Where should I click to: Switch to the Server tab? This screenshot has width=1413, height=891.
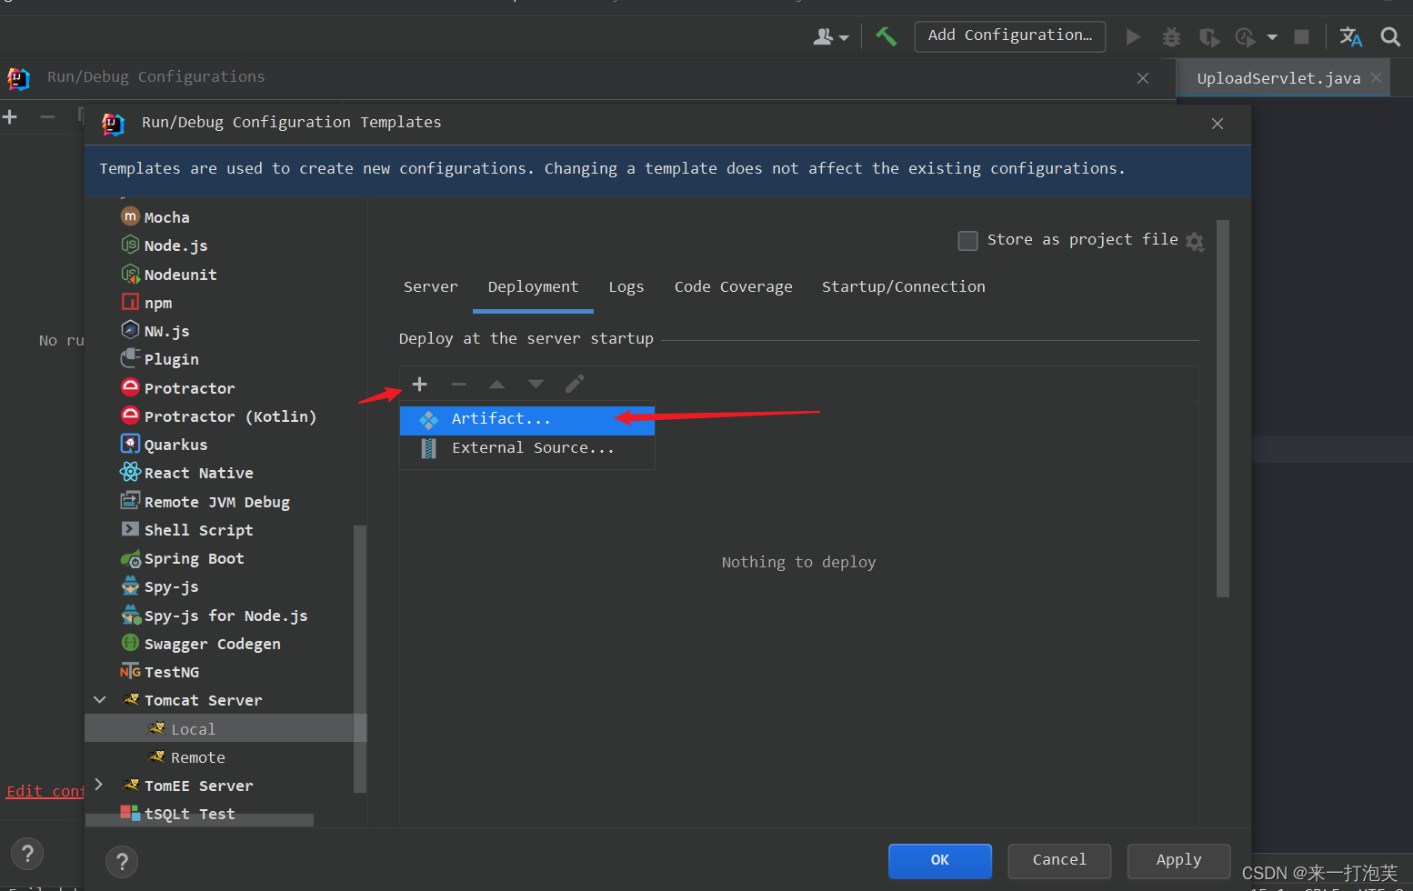pyautogui.click(x=431, y=287)
